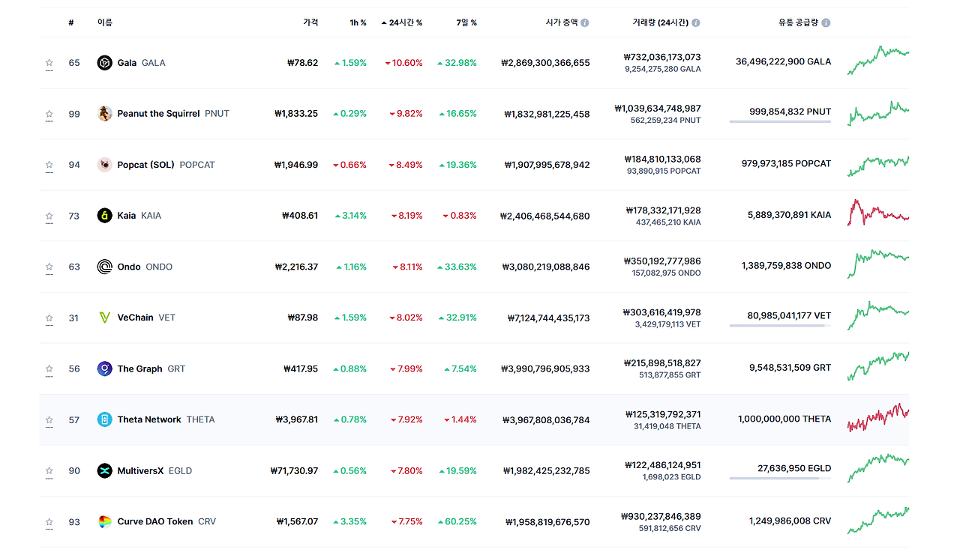Click Gala price ₩78.62

302,63
